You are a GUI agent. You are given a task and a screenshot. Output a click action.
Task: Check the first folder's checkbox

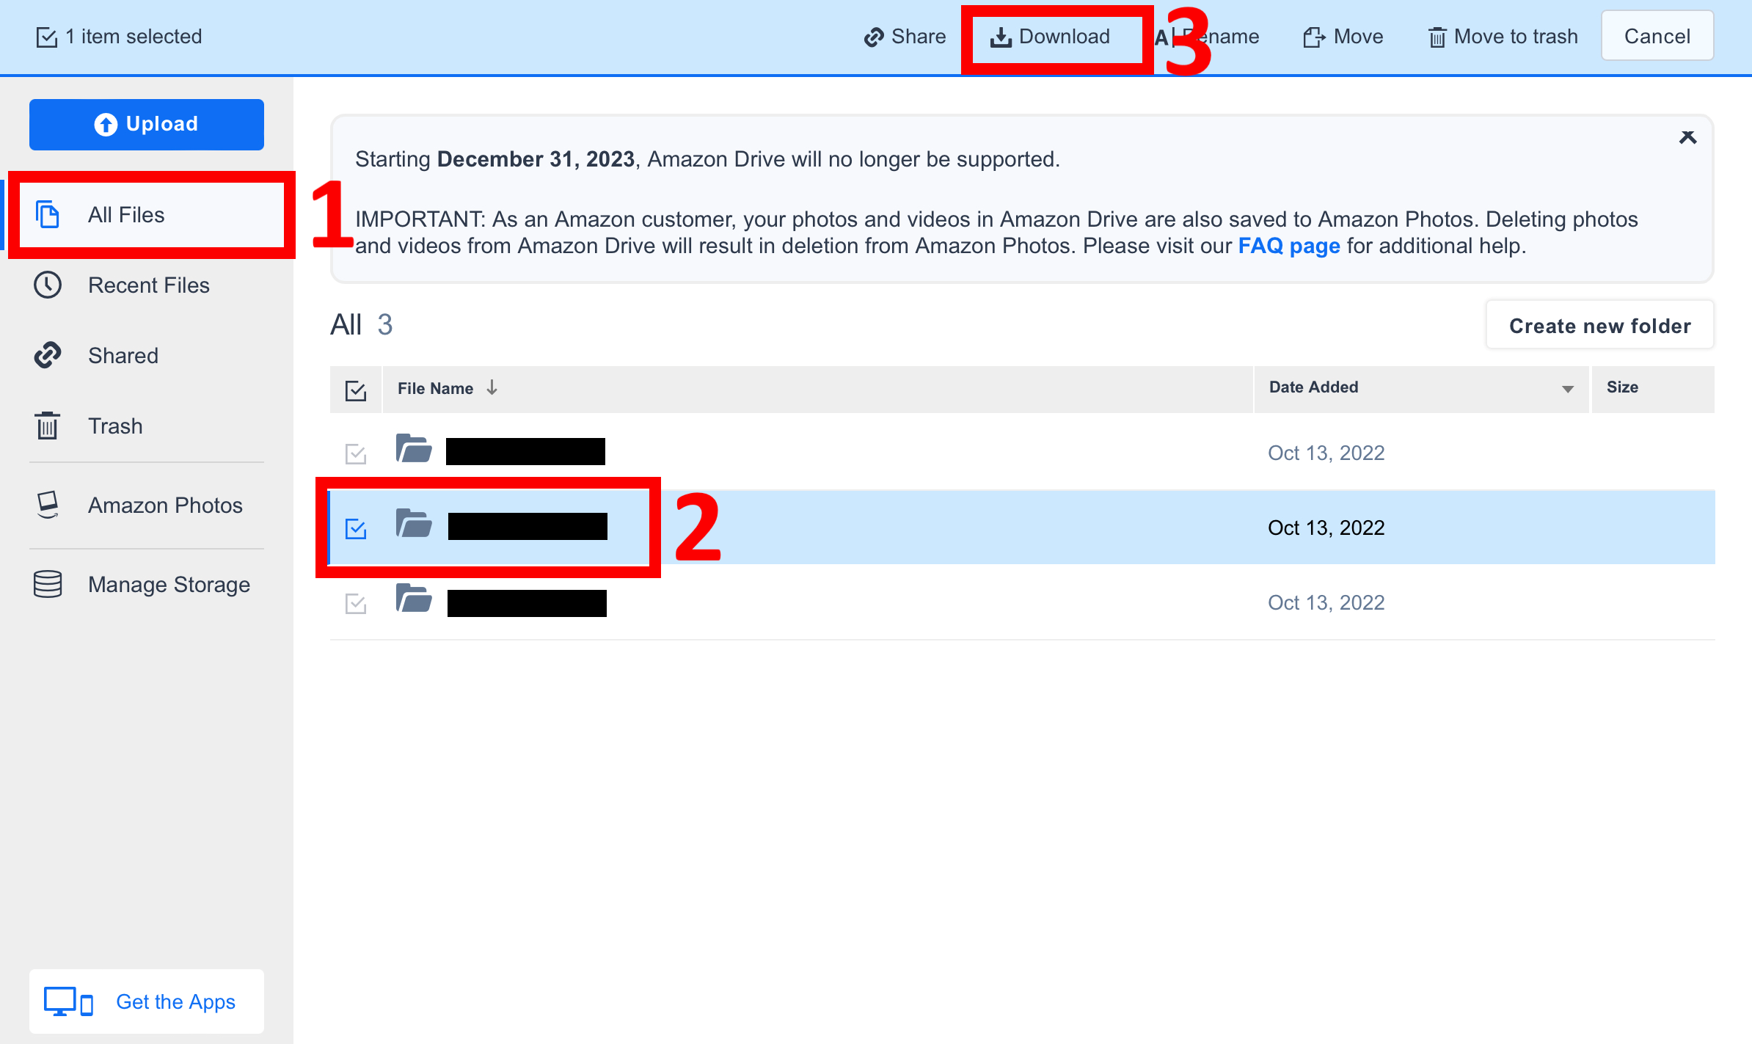coord(356,454)
